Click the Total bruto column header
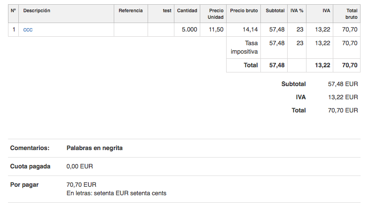The height and width of the screenshot is (207, 369). point(351,14)
